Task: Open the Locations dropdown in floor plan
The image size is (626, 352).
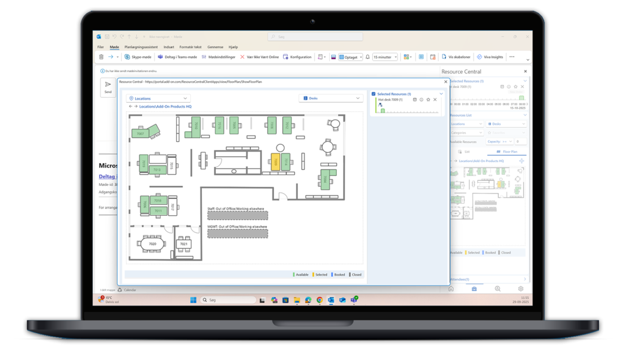Action: pos(158,98)
